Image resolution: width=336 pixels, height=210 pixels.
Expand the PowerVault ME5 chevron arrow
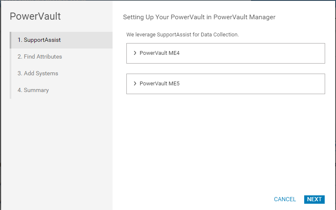tap(135, 84)
